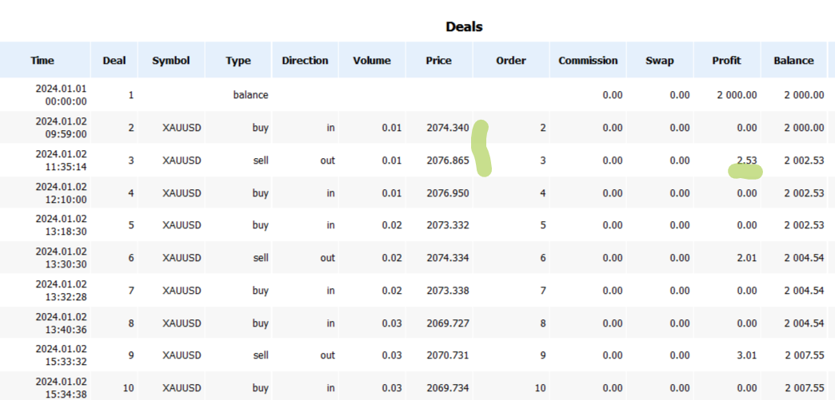Click the Time column header
Screen dimensions: 835x400
(42, 60)
